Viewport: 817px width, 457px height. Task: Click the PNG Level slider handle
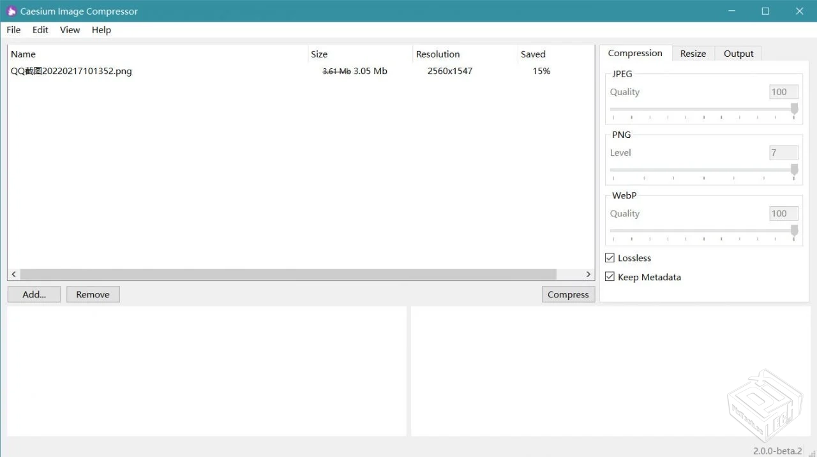click(x=795, y=170)
